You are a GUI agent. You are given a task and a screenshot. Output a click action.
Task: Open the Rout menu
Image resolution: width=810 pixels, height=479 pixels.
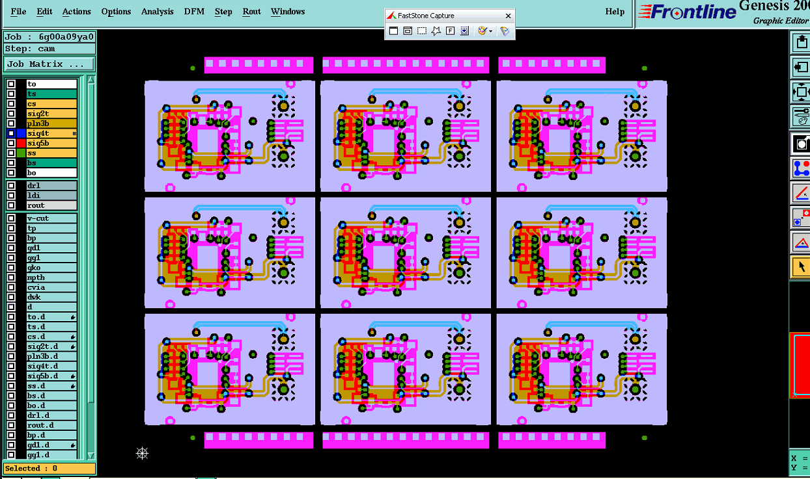click(251, 12)
